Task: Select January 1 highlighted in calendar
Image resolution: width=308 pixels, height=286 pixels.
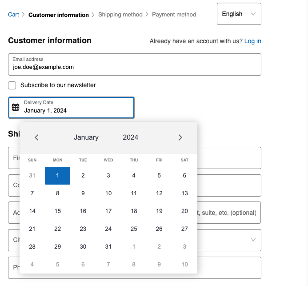Action: [x=58, y=176]
